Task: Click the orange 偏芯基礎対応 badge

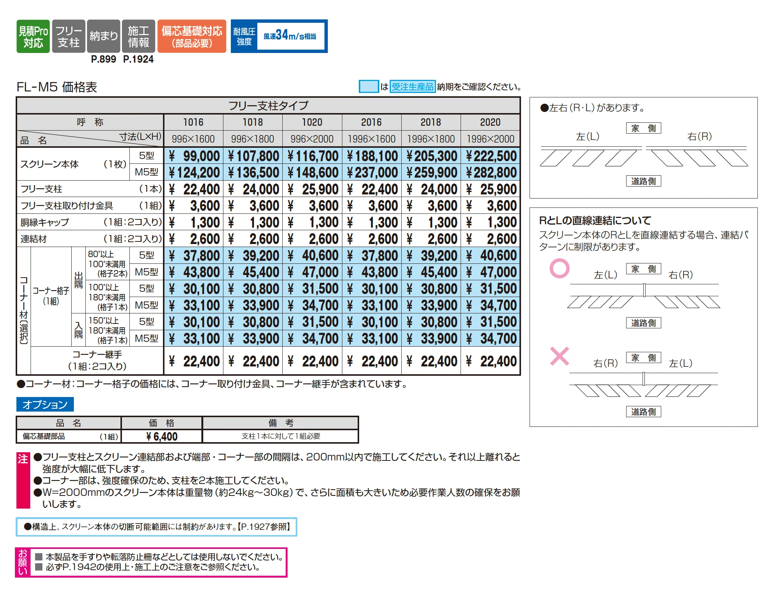Action: [192, 36]
